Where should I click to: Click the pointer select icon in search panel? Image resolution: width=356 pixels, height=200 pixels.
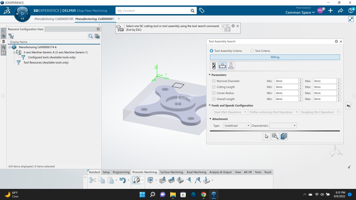click(267, 136)
